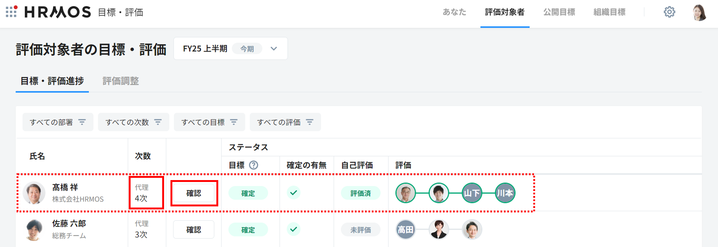This screenshot has width=718, height=247.
Task: Switch to the 評価調整 tab
Action: (120, 81)
